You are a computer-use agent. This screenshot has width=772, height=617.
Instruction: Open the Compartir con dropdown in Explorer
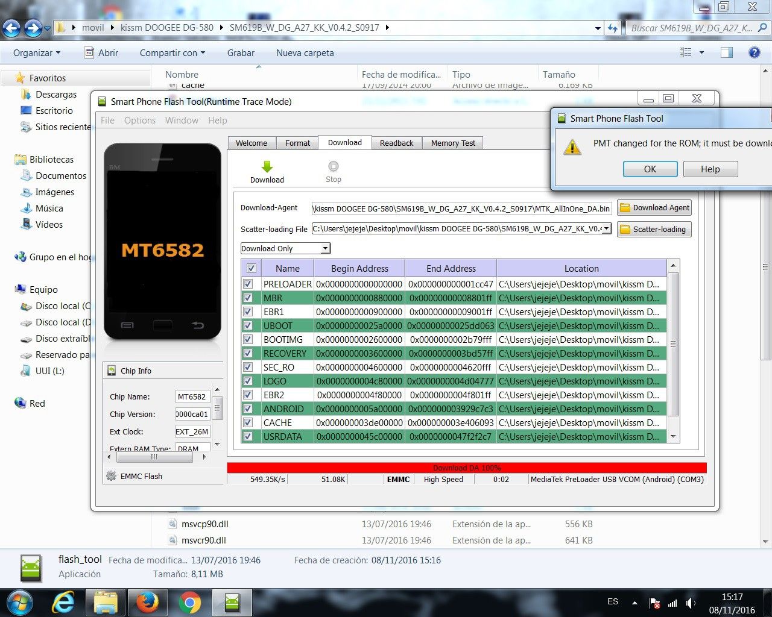click(172, 53)
